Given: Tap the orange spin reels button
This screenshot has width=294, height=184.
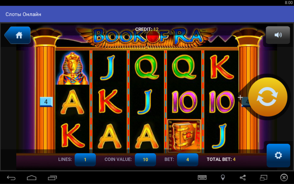Looking at the screenshot, I should 268,97.
